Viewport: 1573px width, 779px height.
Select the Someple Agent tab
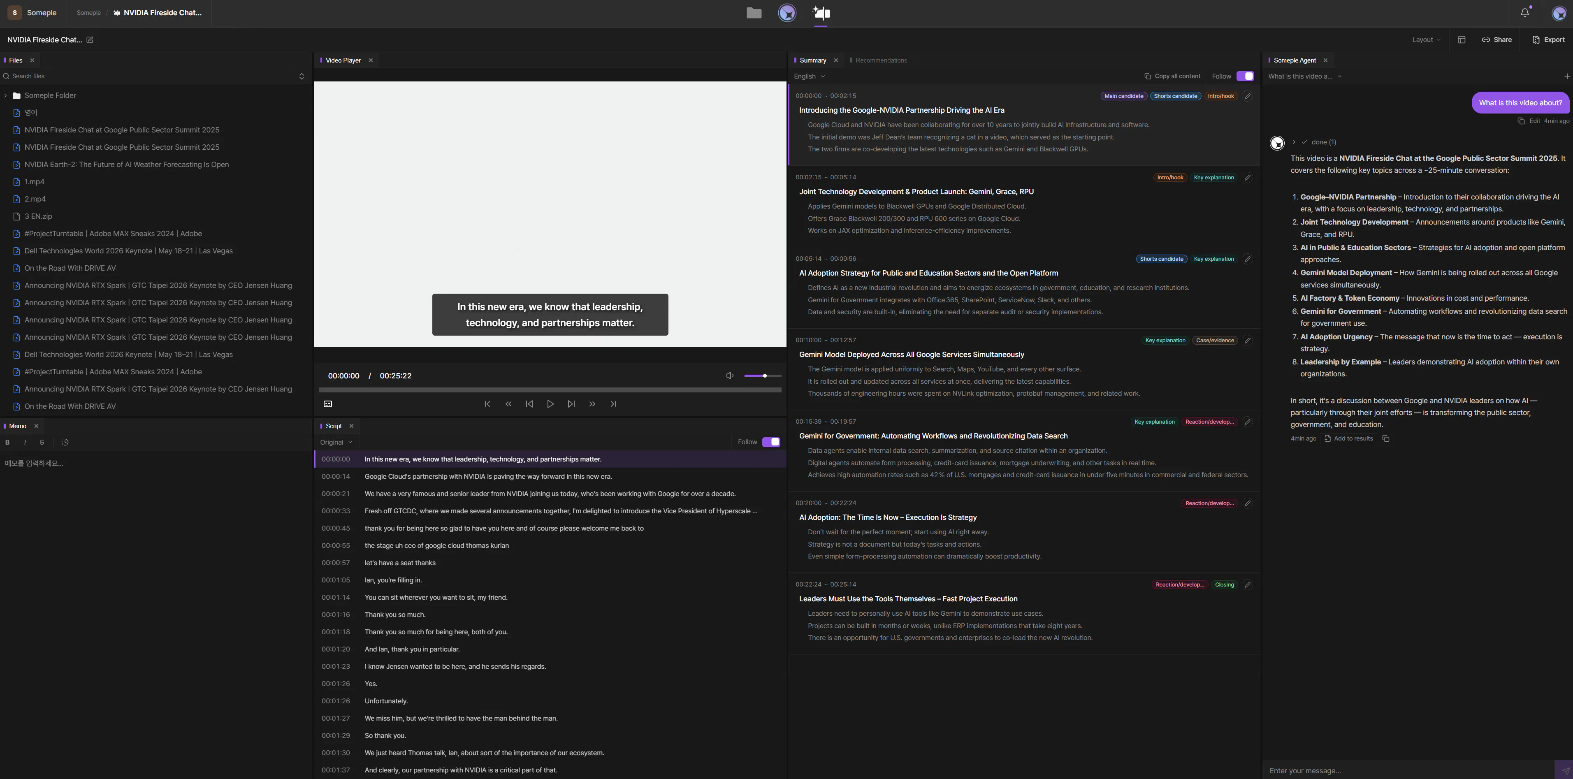click(1294, 60)
